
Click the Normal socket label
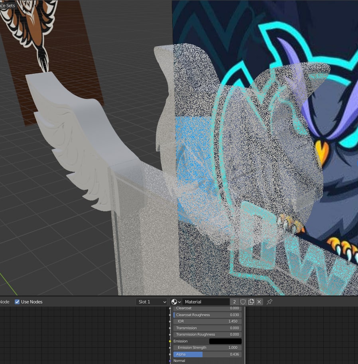click(x=179, y=361)
